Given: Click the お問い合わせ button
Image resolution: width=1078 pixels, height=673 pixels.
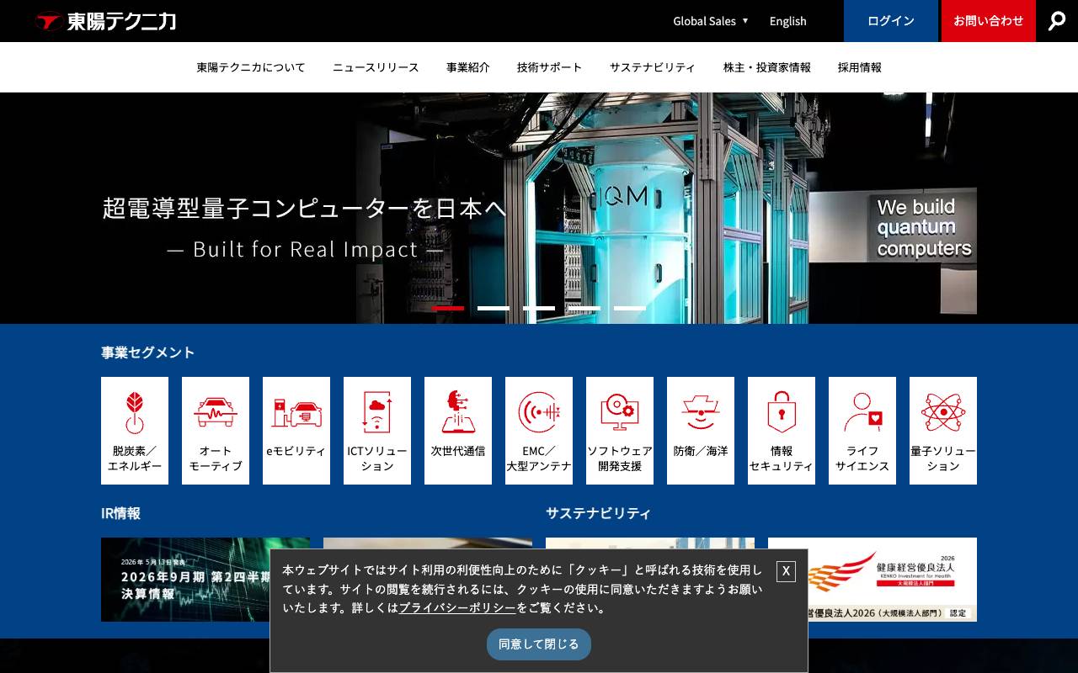Looking at the screenshot, I should pos(989,21).
